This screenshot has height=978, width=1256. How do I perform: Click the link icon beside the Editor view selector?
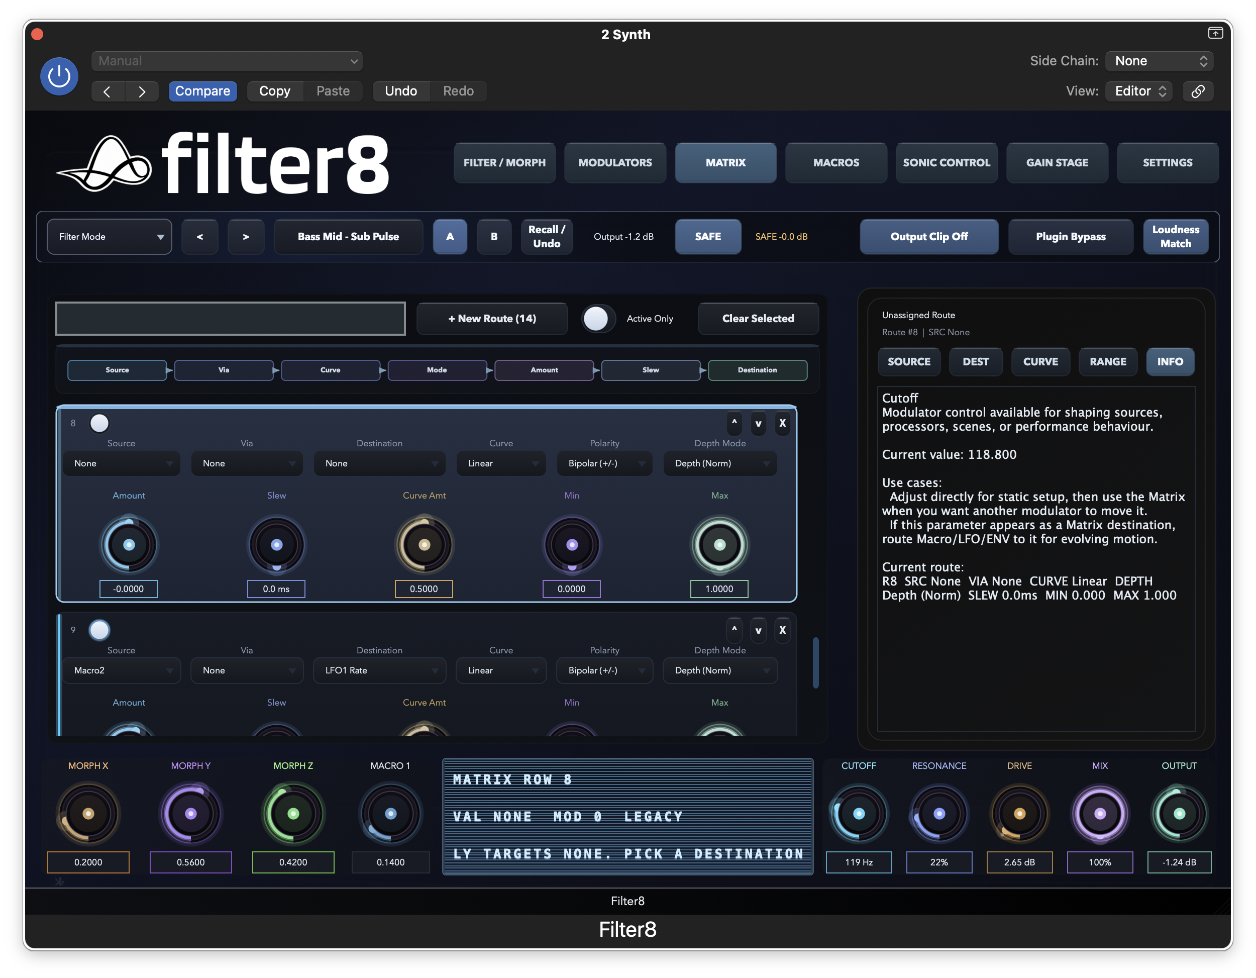pyautogui.click(x=1197, y=91)
